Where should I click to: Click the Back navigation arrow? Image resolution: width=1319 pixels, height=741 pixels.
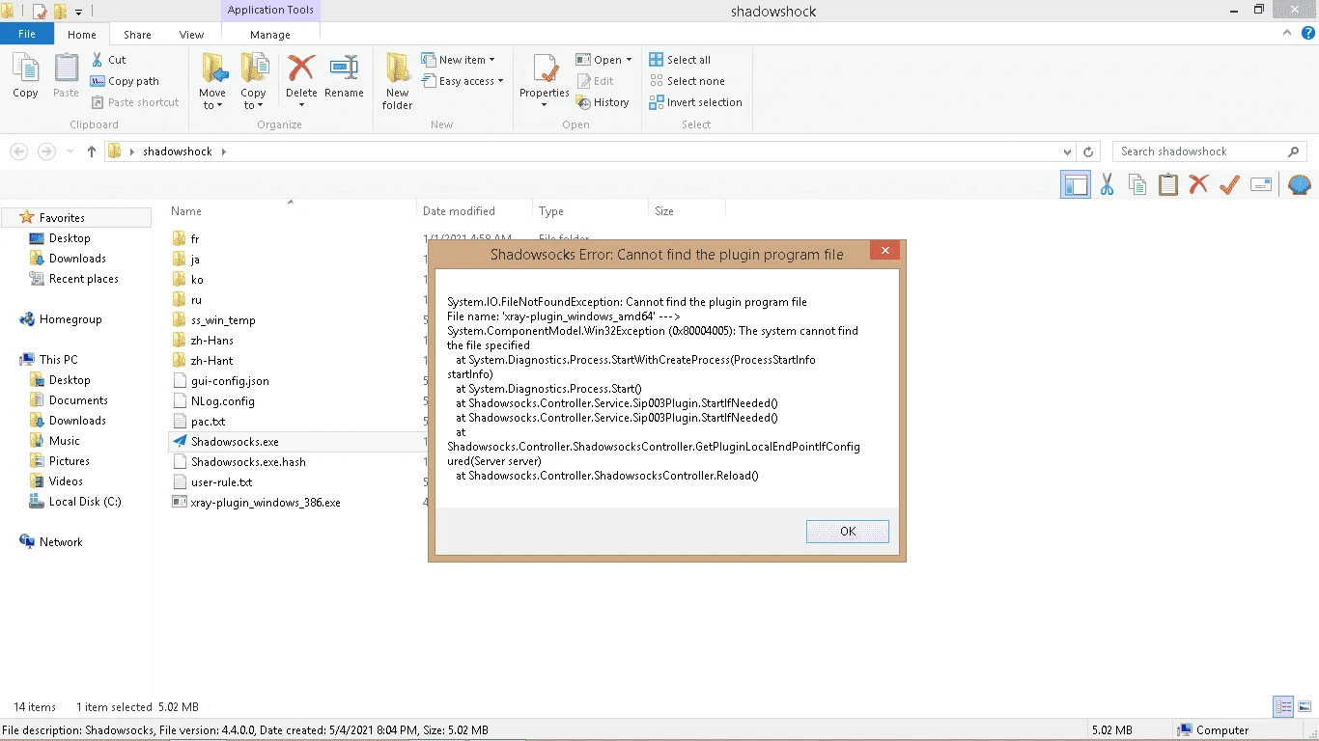(18, 151)
